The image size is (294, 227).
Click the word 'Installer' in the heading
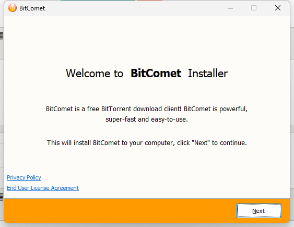[x=208, y=73]
